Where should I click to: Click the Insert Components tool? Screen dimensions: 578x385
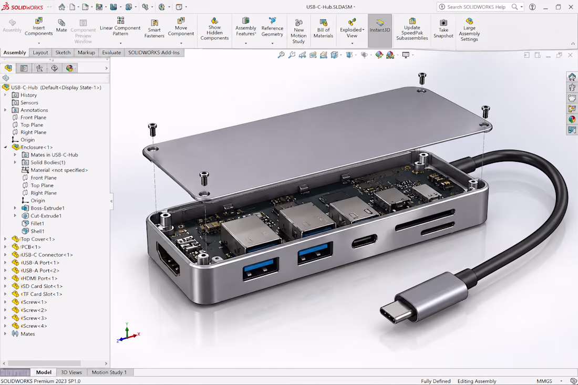[x=39, y=27]
